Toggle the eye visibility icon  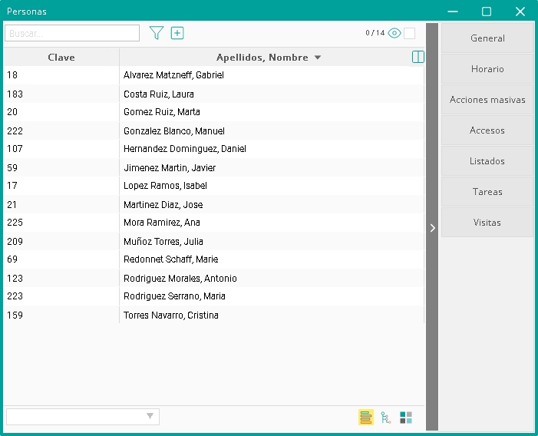click(394, 33)
